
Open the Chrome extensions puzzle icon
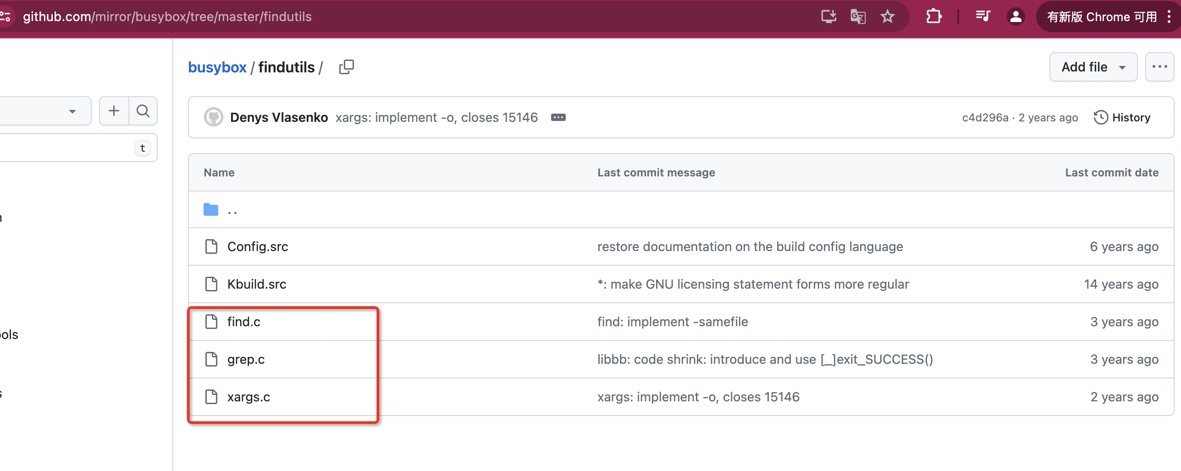point(933,17)
